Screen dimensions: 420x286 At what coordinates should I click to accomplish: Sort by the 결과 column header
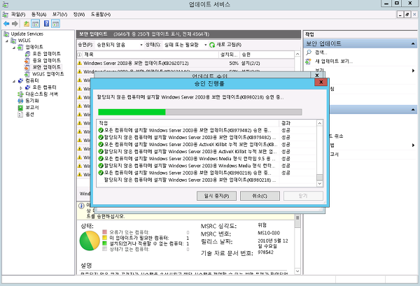(297, 123)
